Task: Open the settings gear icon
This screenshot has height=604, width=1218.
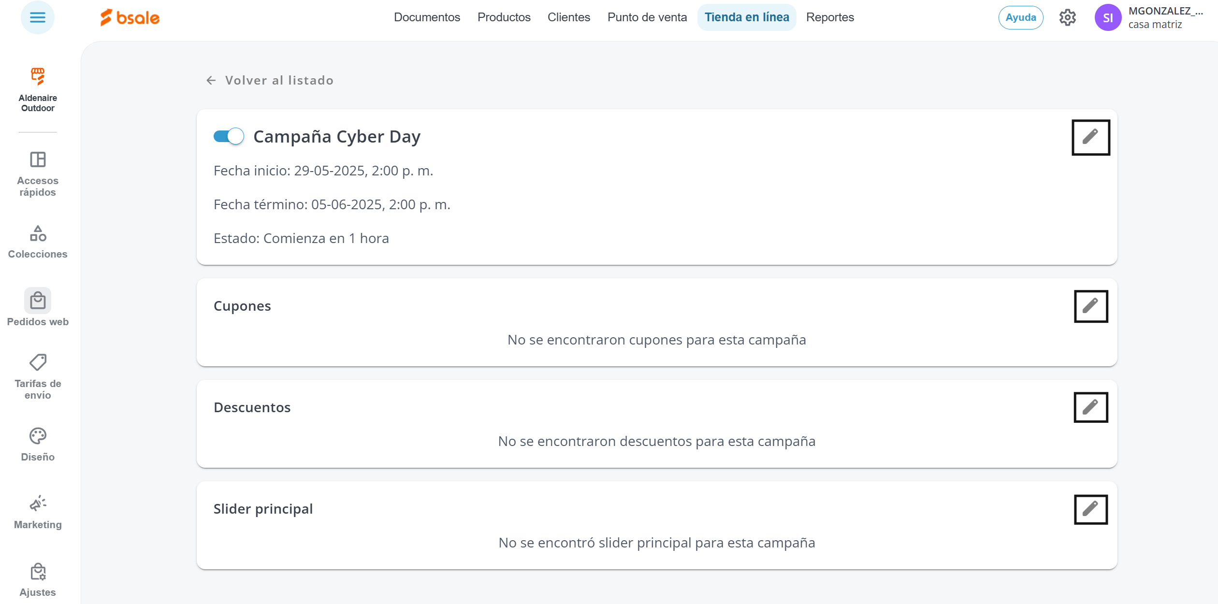Action: 1067,18
